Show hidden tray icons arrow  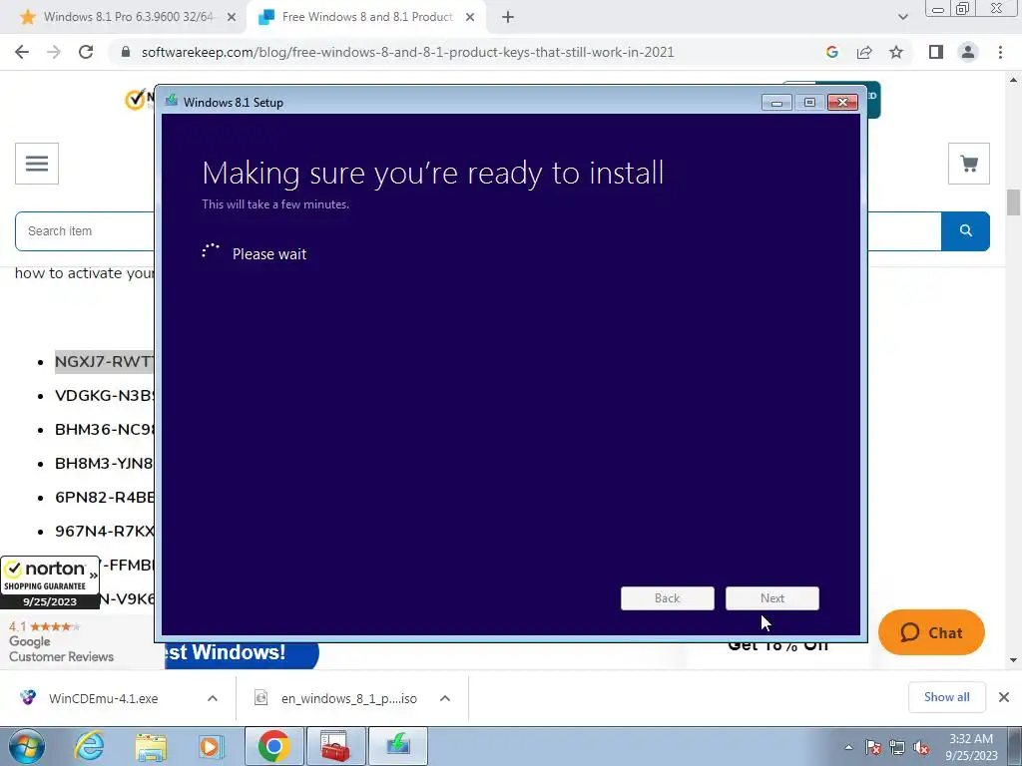(848, 748)
